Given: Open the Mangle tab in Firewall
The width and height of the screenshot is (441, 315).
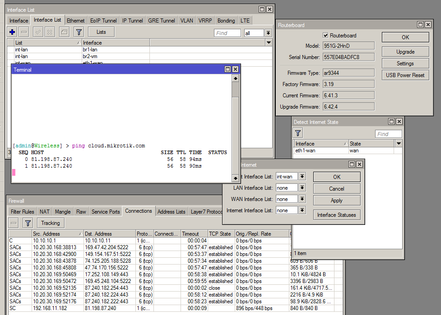Looking at the screenshot, I should click(63, 212).
